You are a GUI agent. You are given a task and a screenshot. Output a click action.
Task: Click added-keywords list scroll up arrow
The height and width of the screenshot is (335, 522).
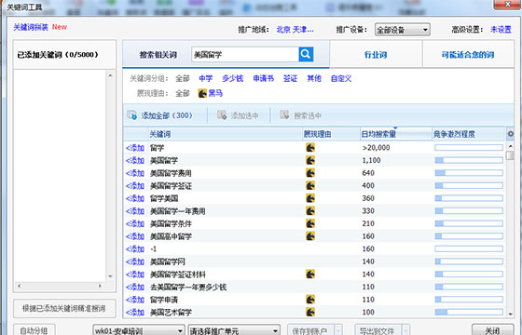click(x=110, y=75)
